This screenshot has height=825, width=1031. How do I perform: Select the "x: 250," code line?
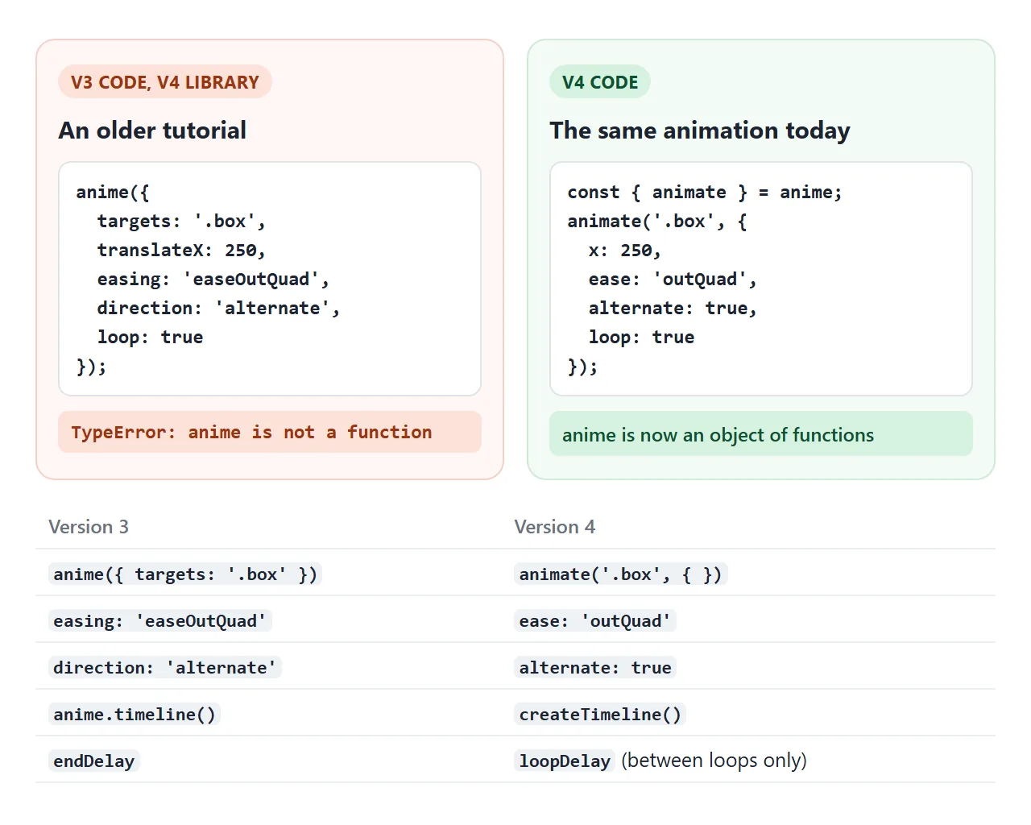(624, 251)
